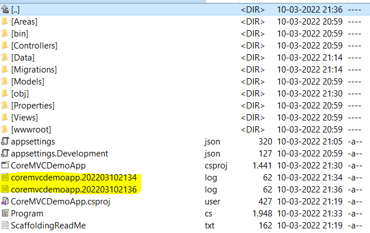The image size is (370, 233).
Task: Select the [wwwroot] folder name
Action: [x=31, y=130]
